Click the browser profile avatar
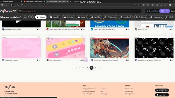 (170, 5)
